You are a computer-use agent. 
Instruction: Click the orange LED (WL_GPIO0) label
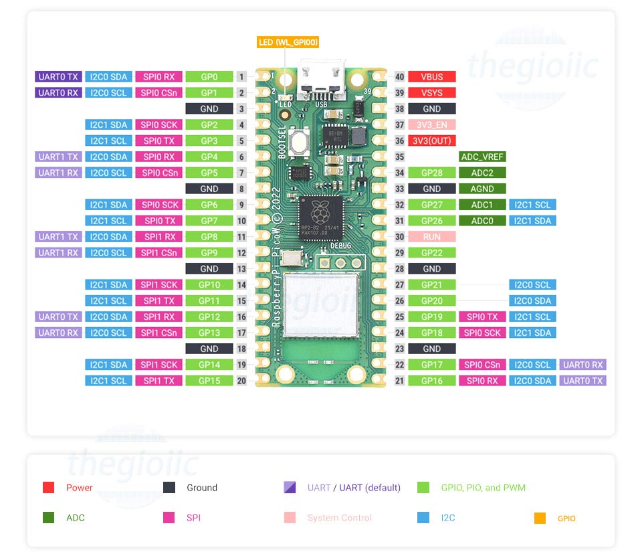tap(288, 42)
